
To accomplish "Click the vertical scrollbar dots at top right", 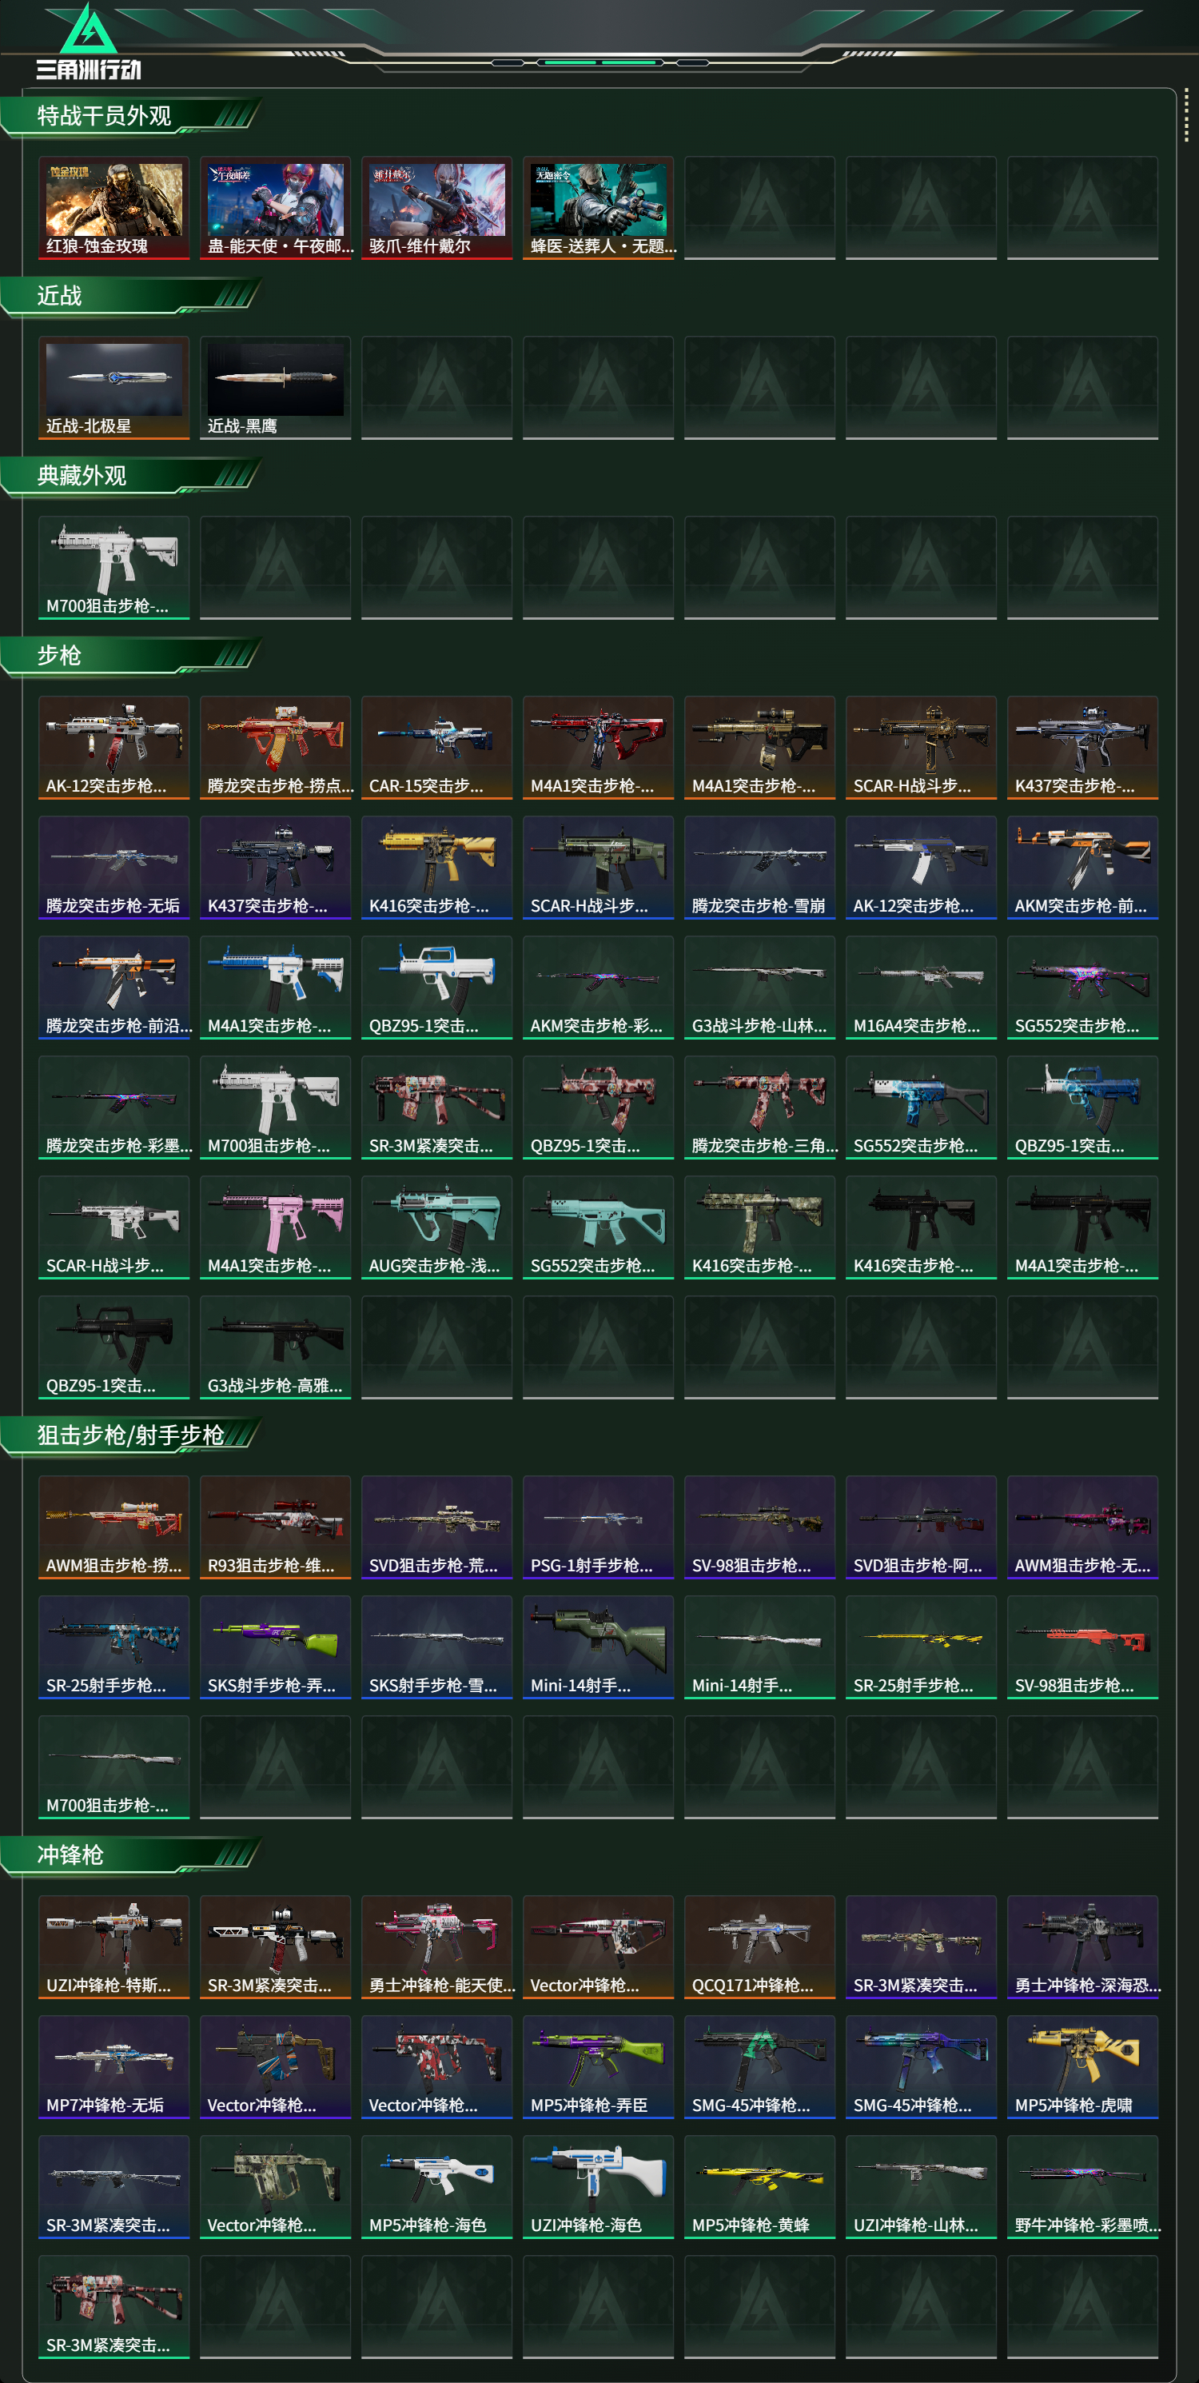I will (x=1186, y=117).
